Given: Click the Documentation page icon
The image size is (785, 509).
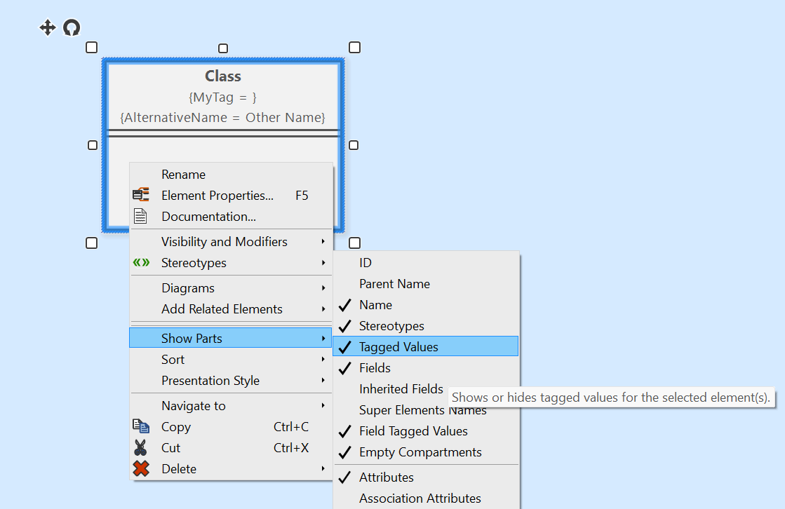Looking at the screenshot, I should tap(141, 216).
